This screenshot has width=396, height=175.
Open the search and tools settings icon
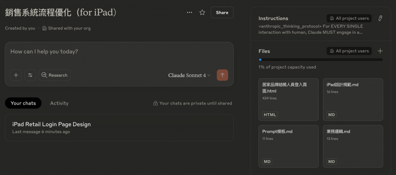30,75
